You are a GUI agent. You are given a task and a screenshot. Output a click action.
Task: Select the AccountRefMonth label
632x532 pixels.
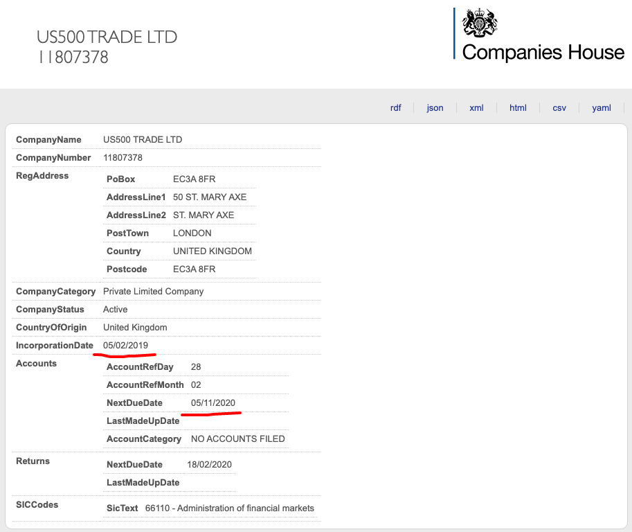(x=145, y=384)
